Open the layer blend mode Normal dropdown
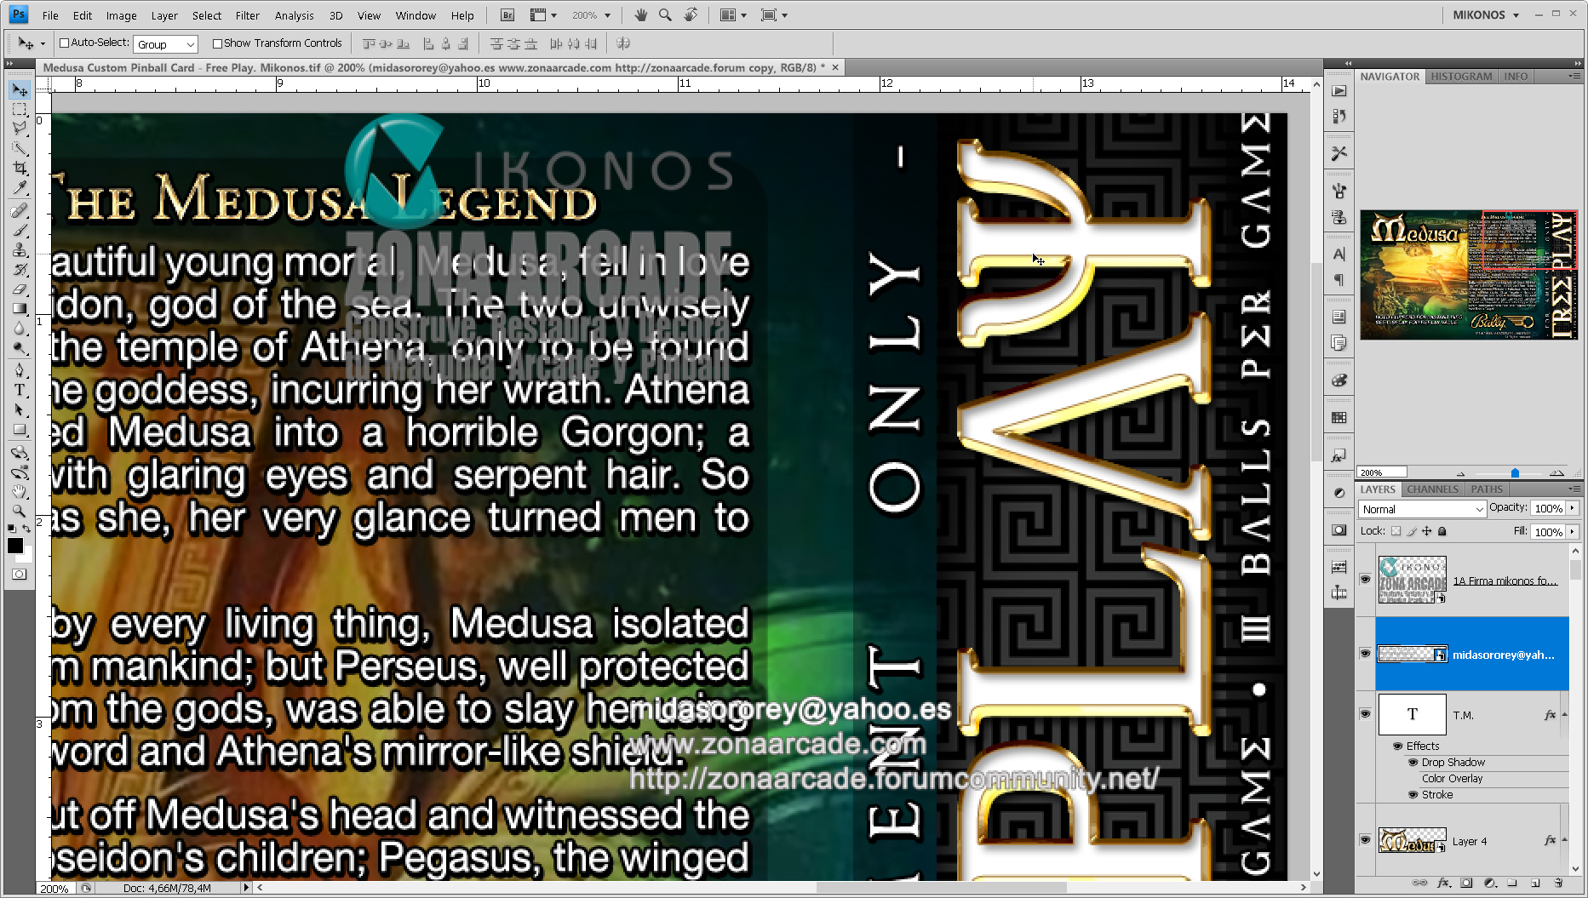Image resolution: width=1588 pixels, height=898 pixels. [1422, 509]
